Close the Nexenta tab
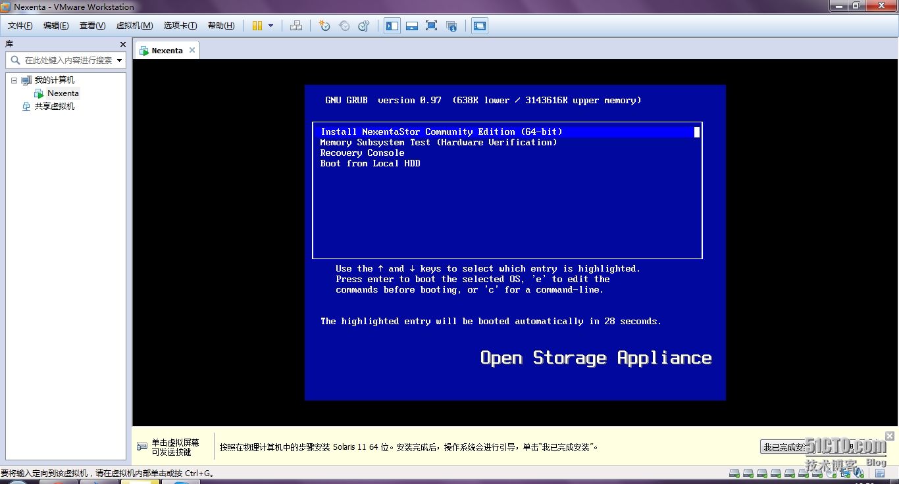 (x=192, y=50)
